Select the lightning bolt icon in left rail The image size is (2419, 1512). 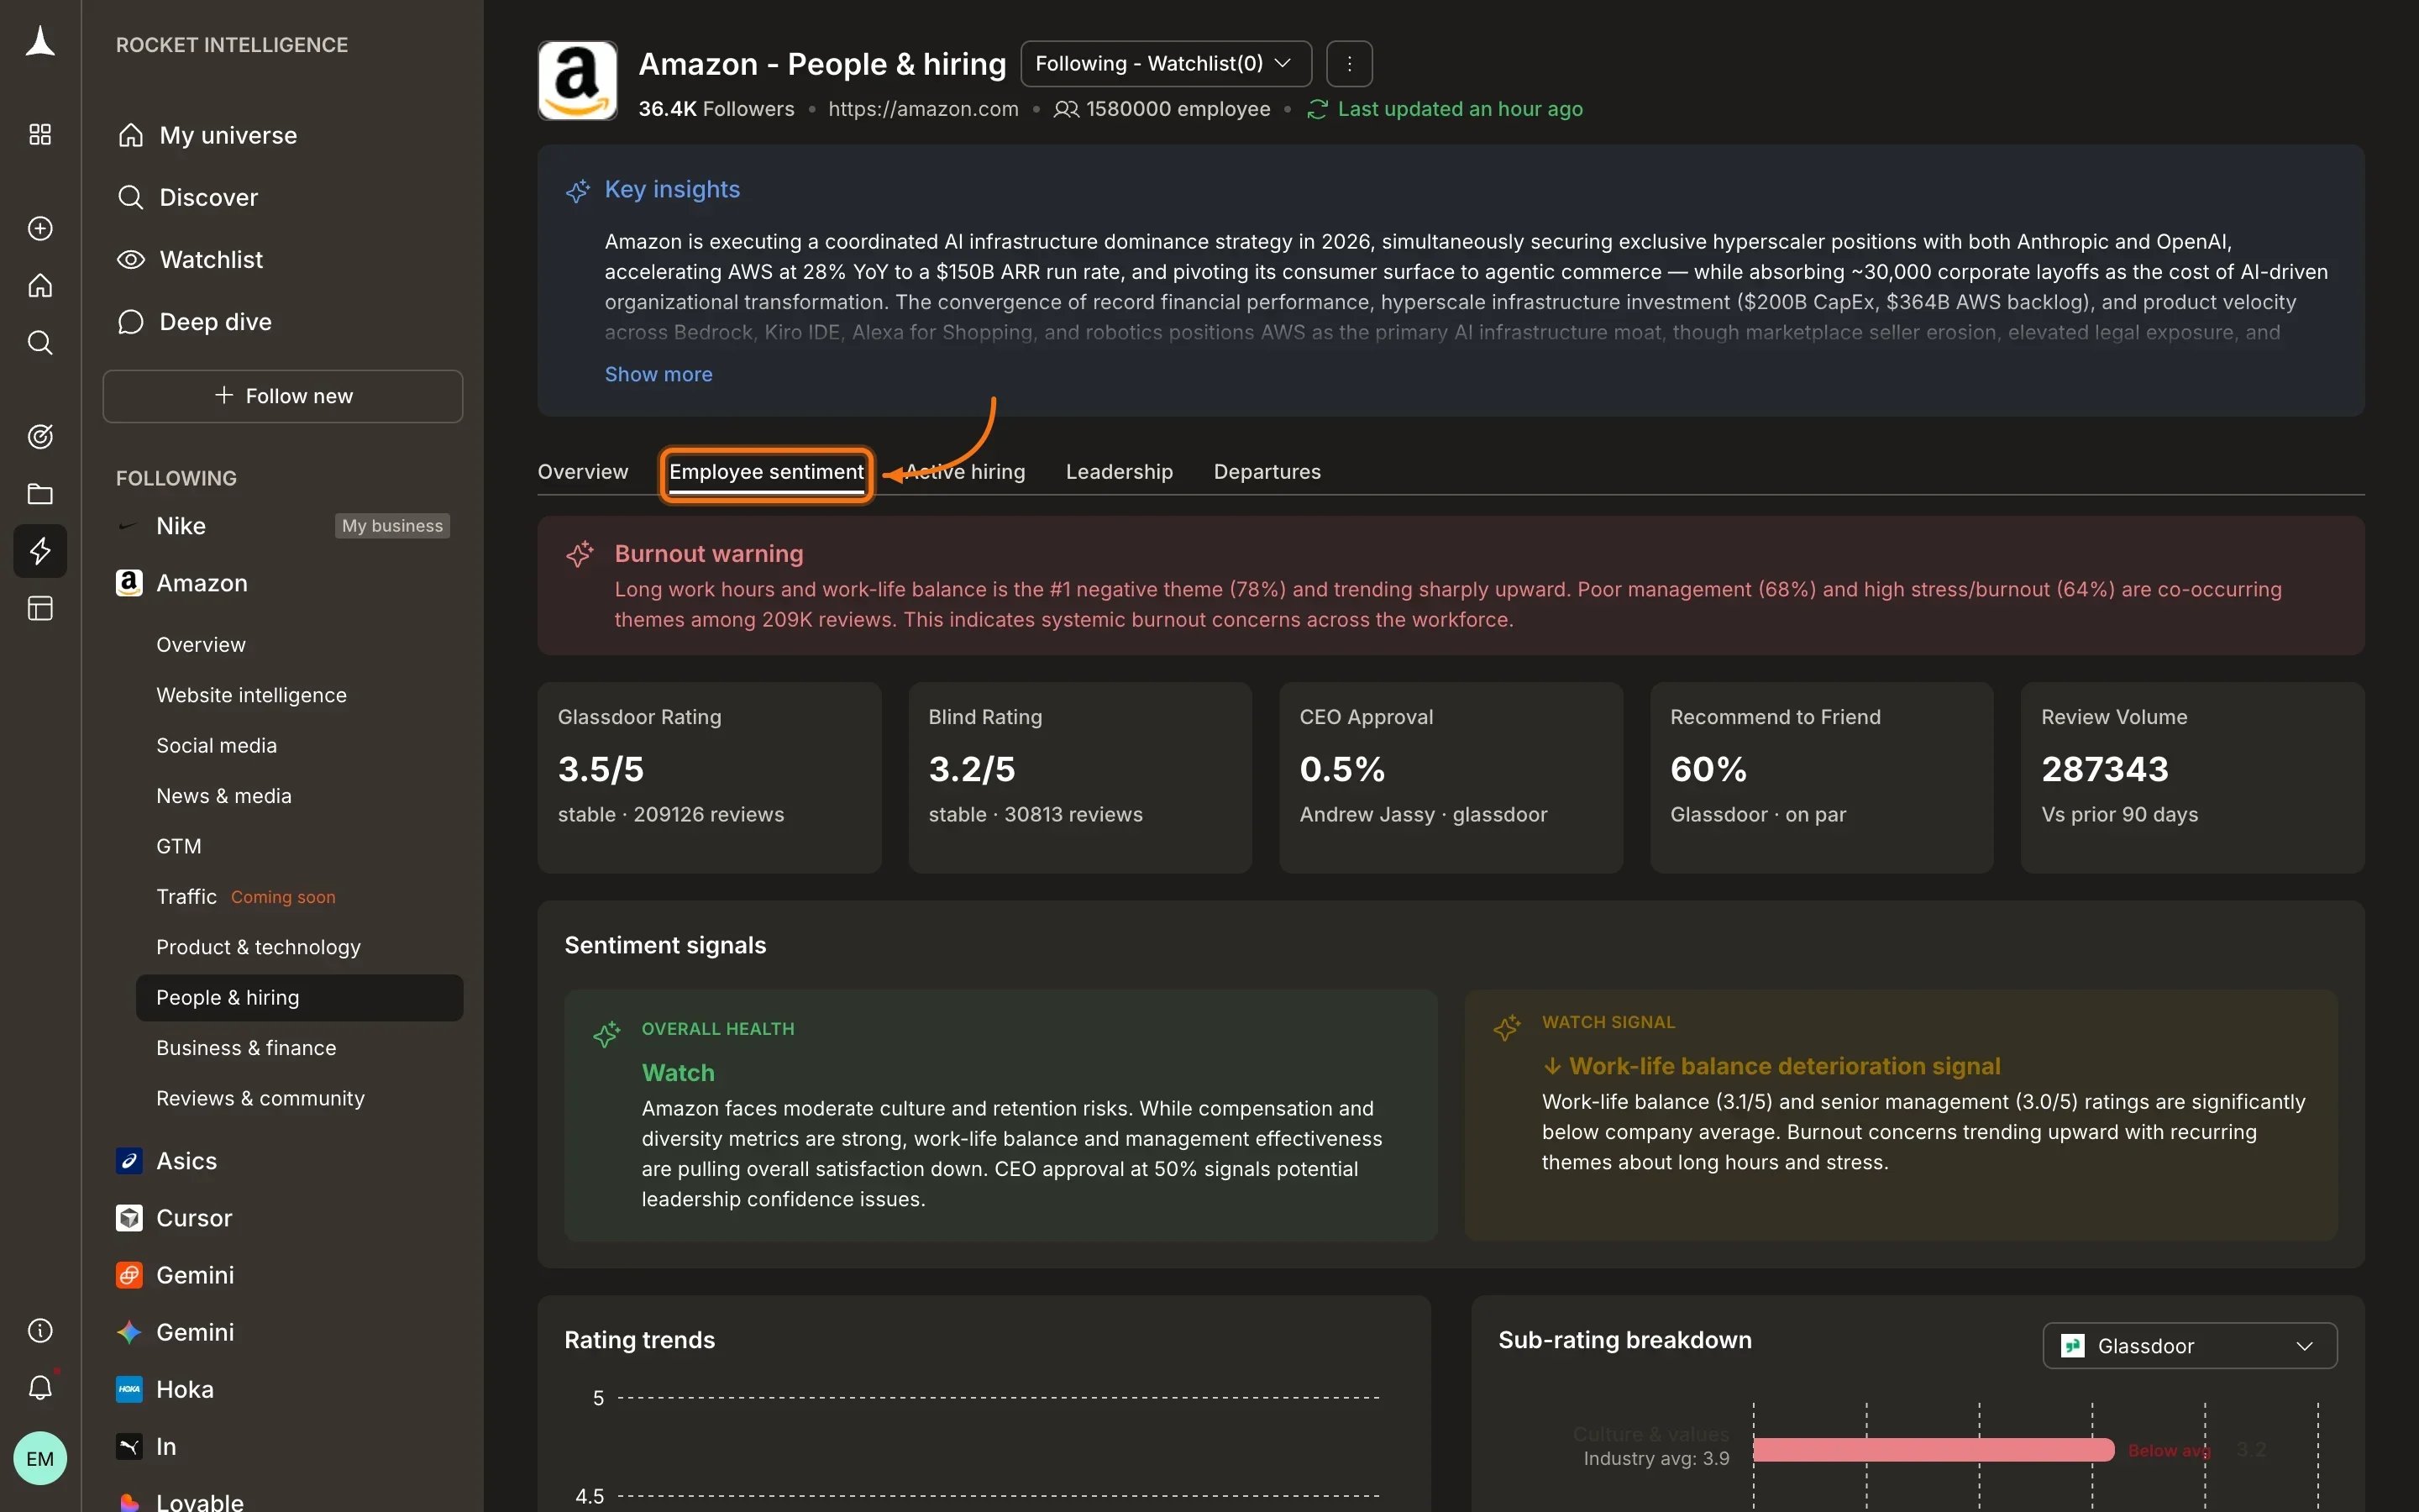pos(40,551)
